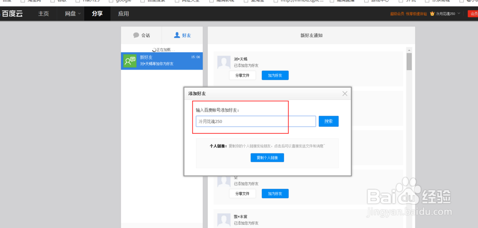The image size is (478, 228).
Task: Click the 正在加载 loading text
Action: [x=165, y=50]
